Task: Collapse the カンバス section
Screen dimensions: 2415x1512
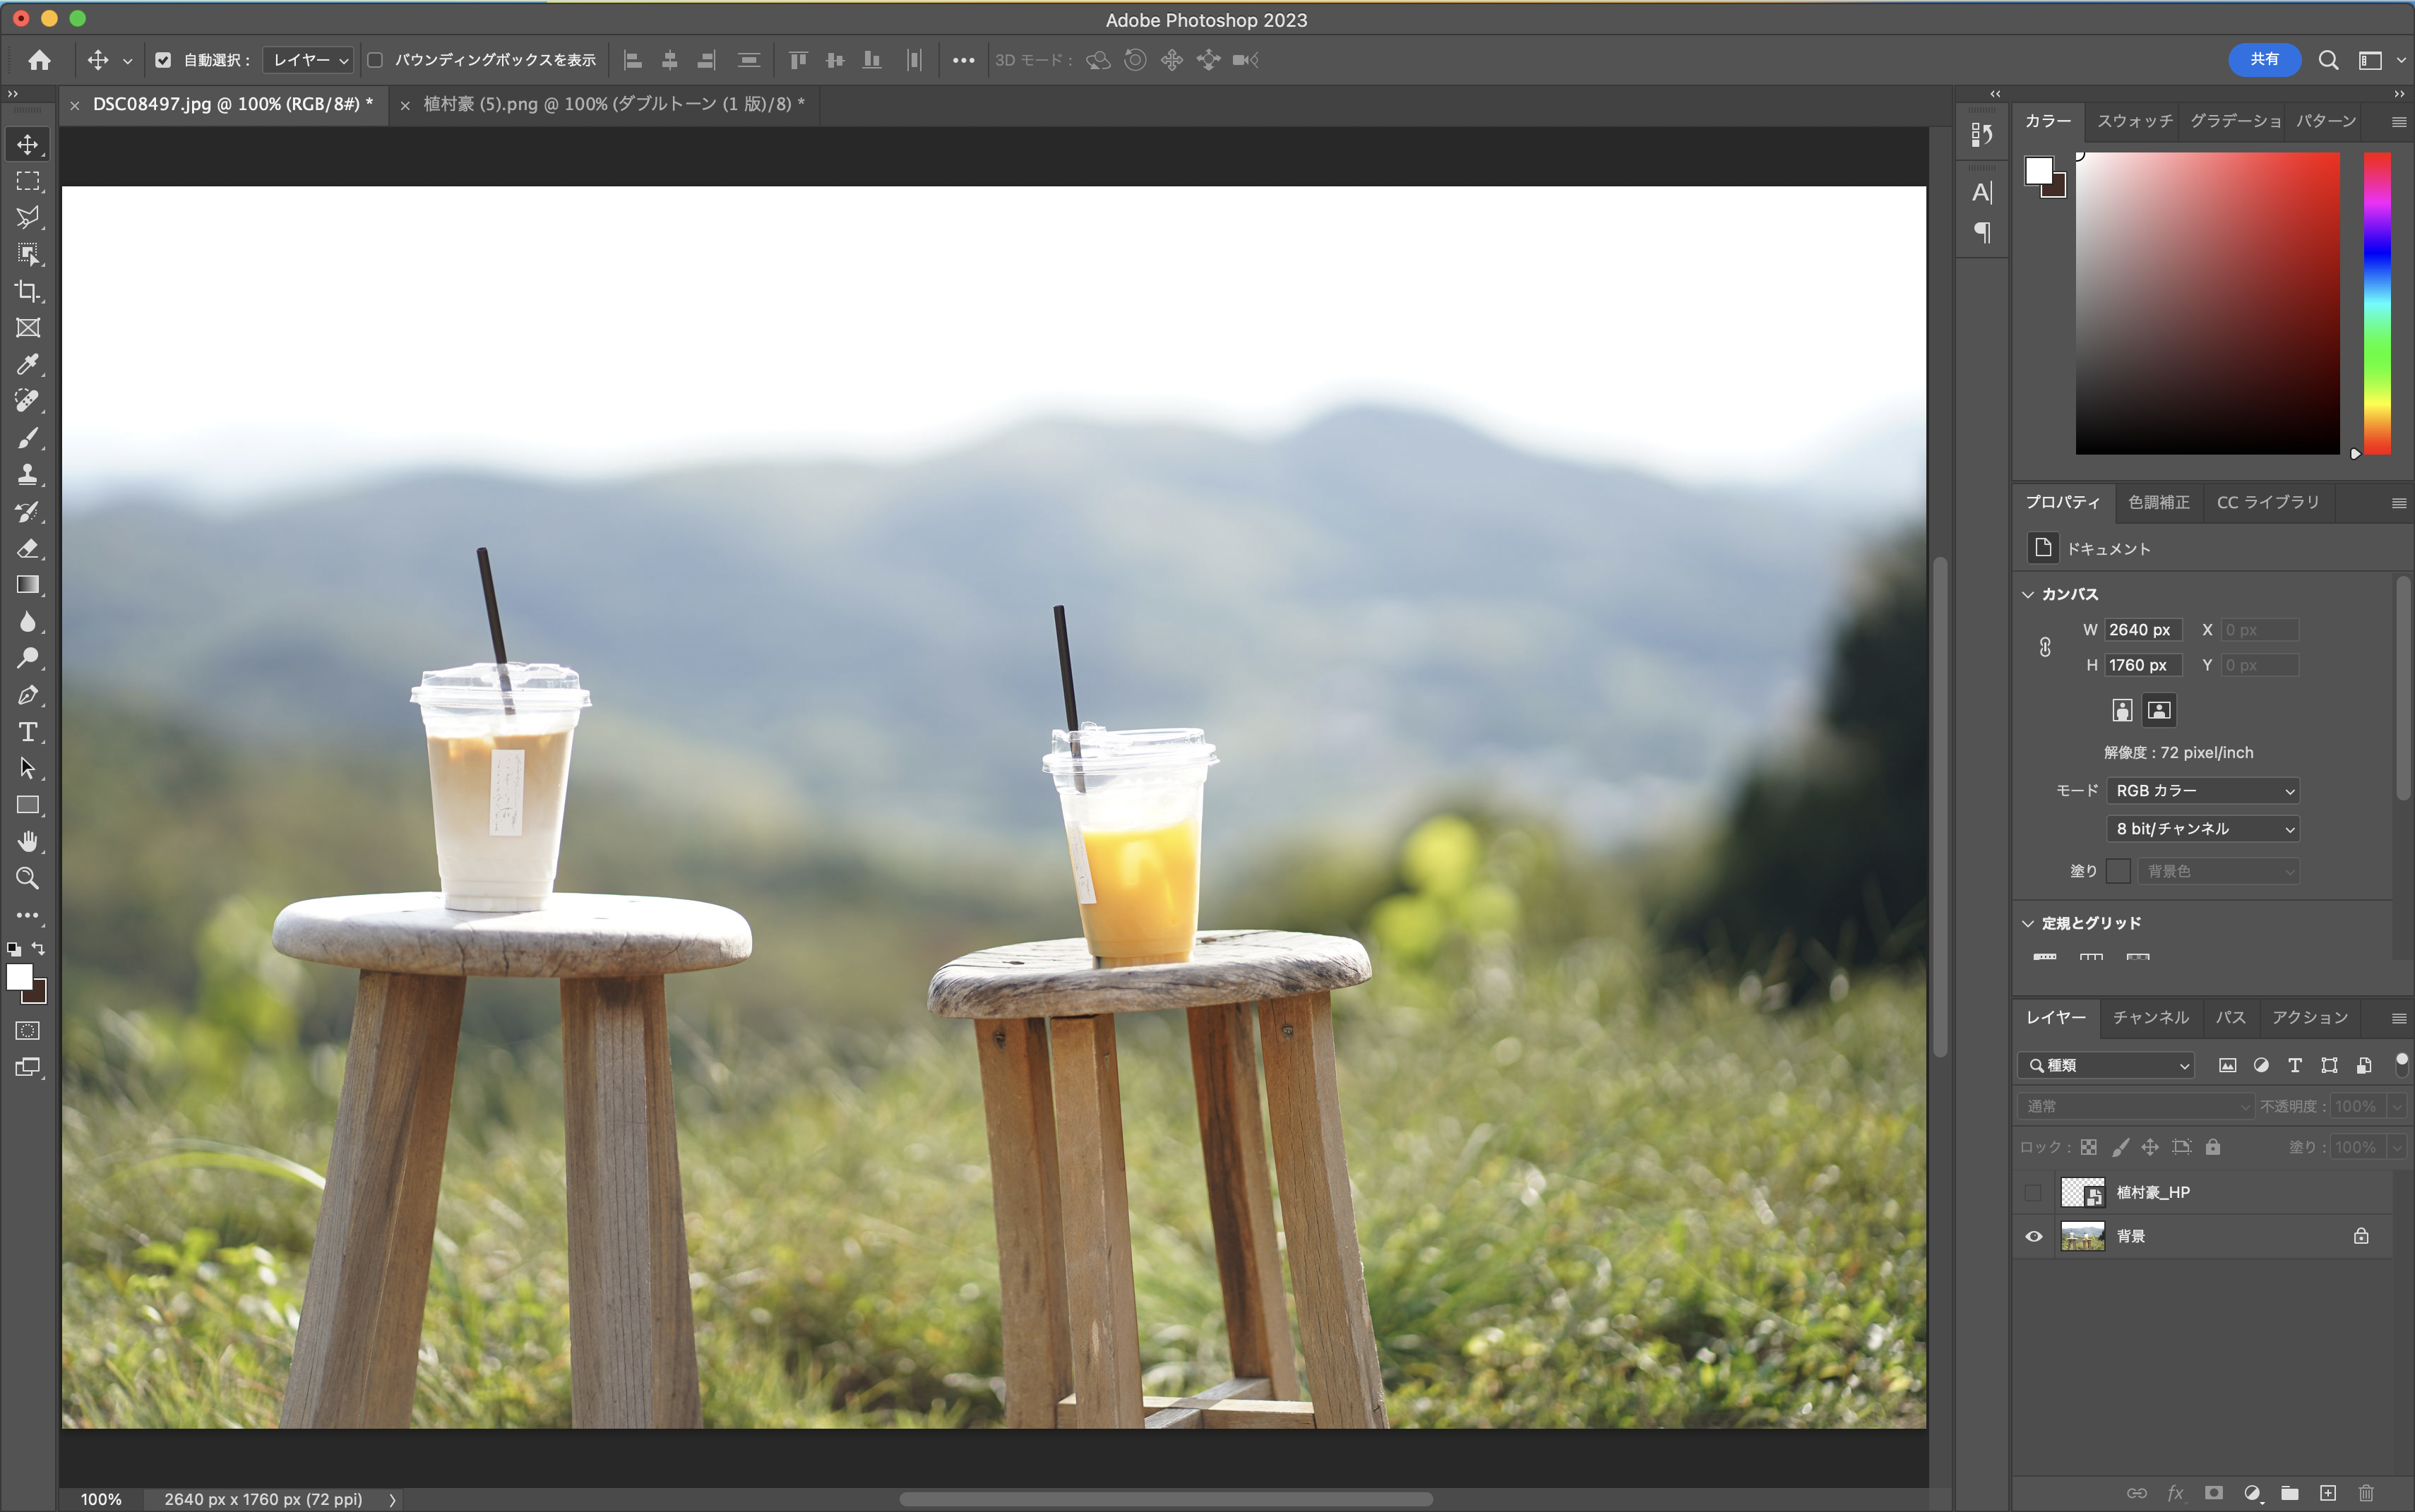Action: point(2028,594)
